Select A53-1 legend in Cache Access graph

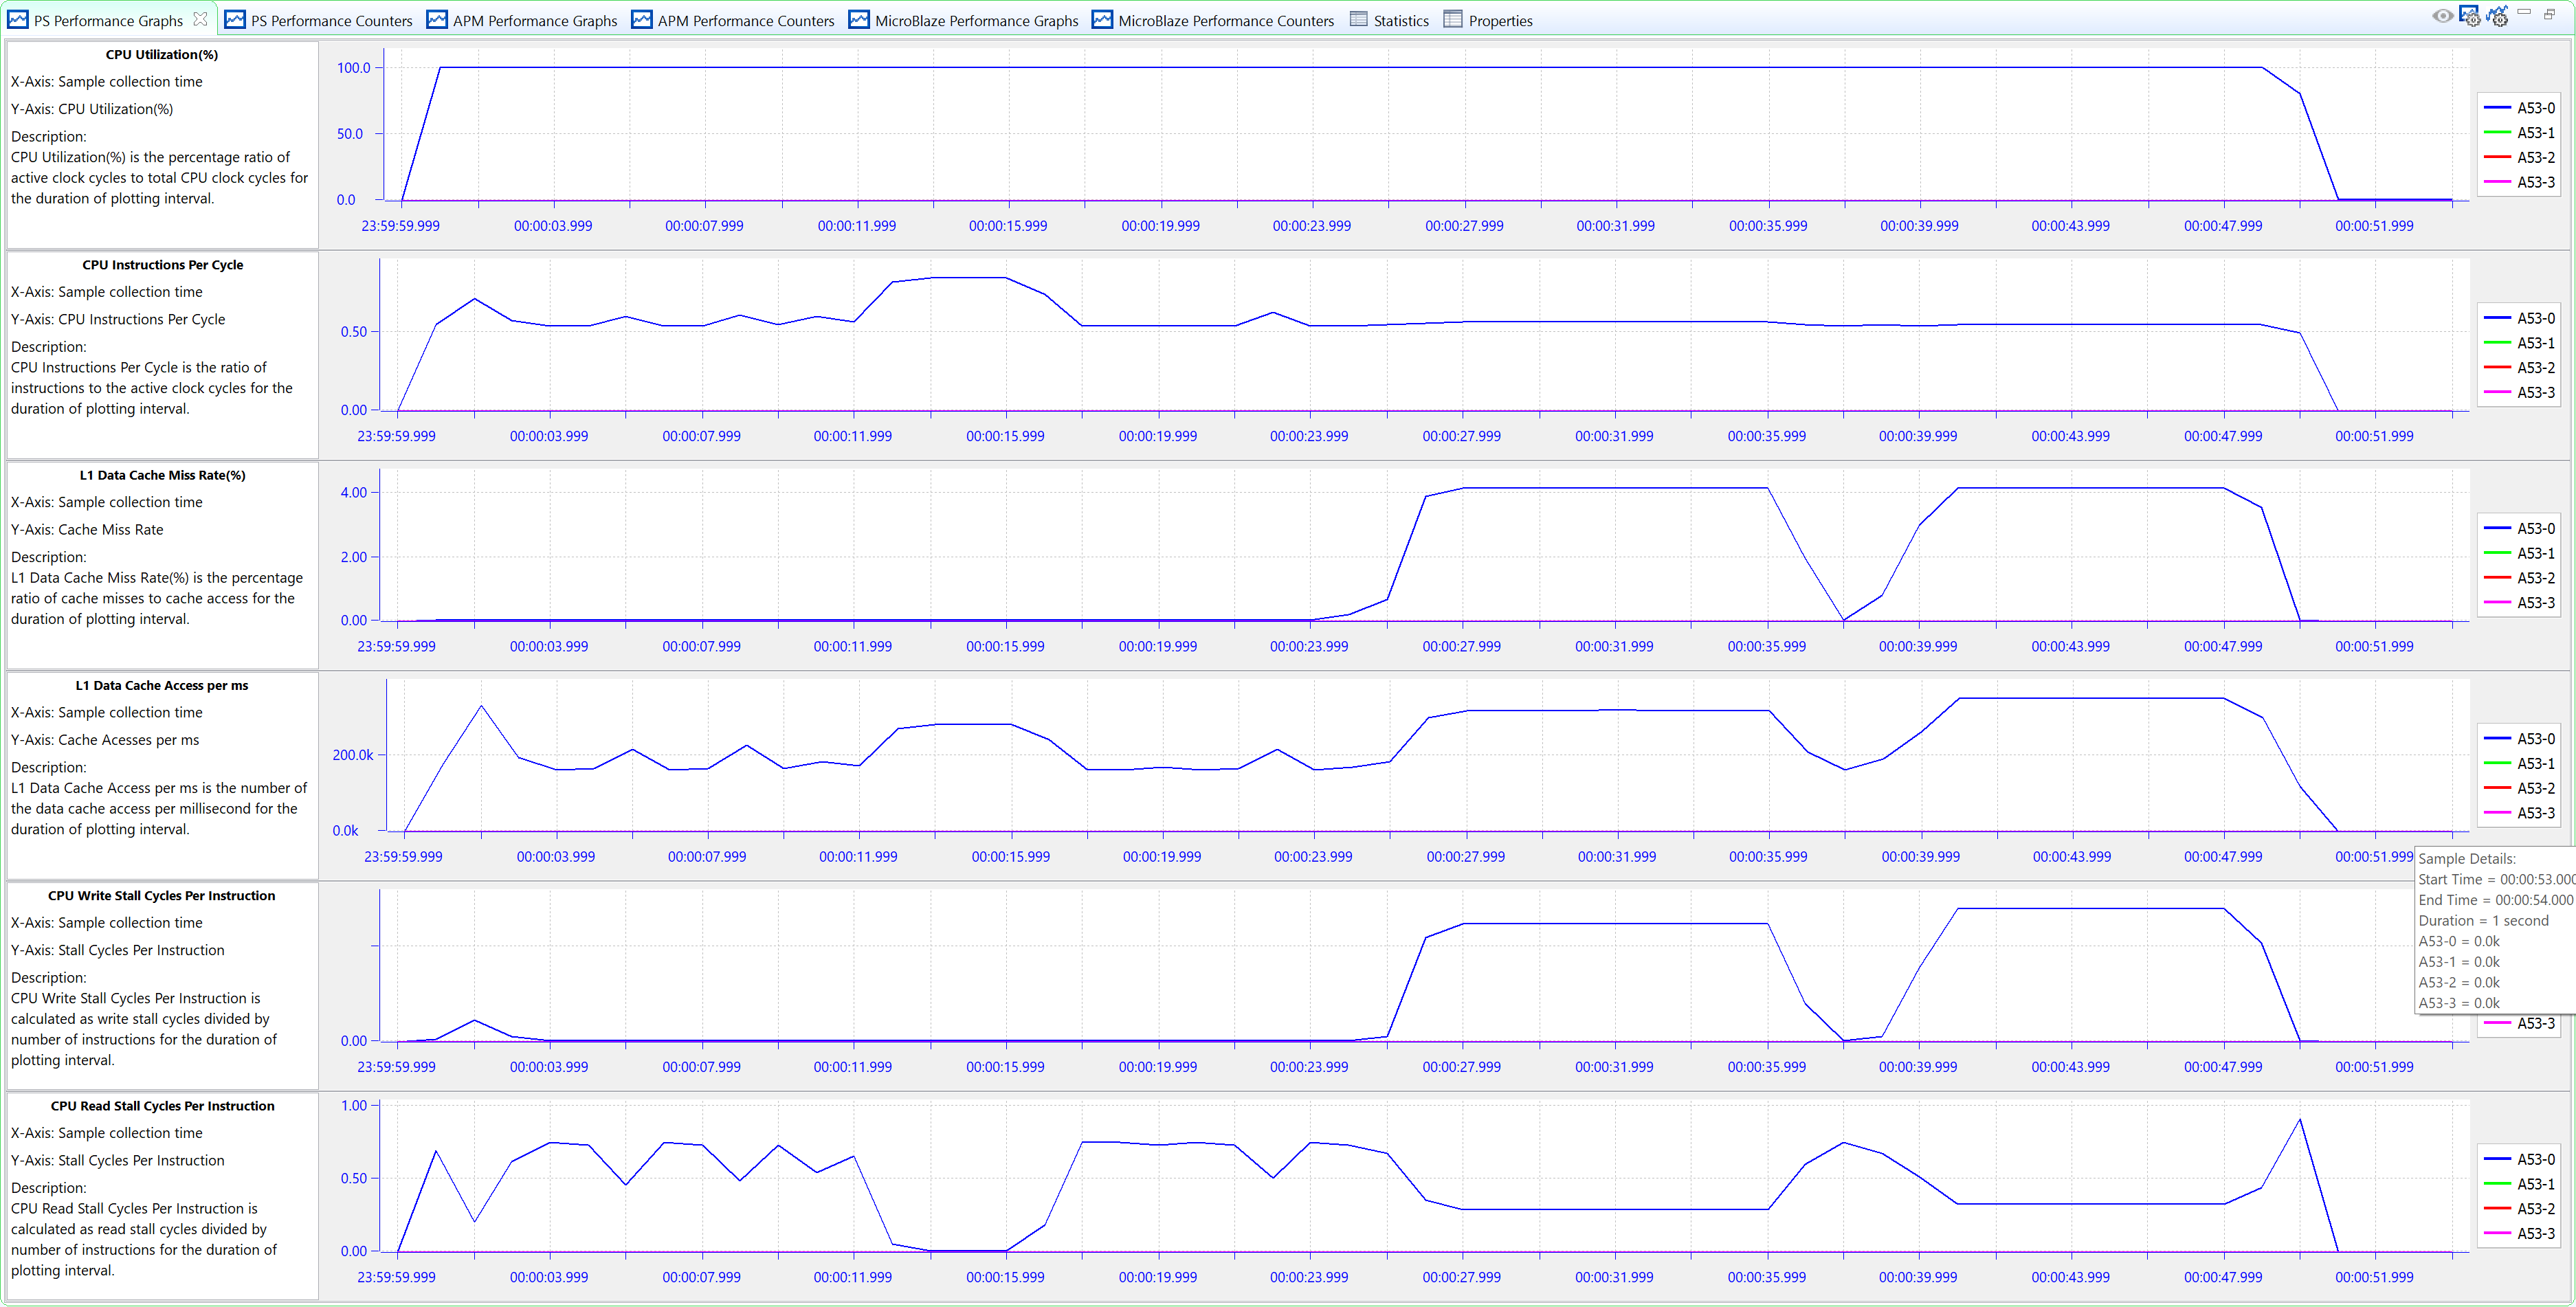[2519, 764]
